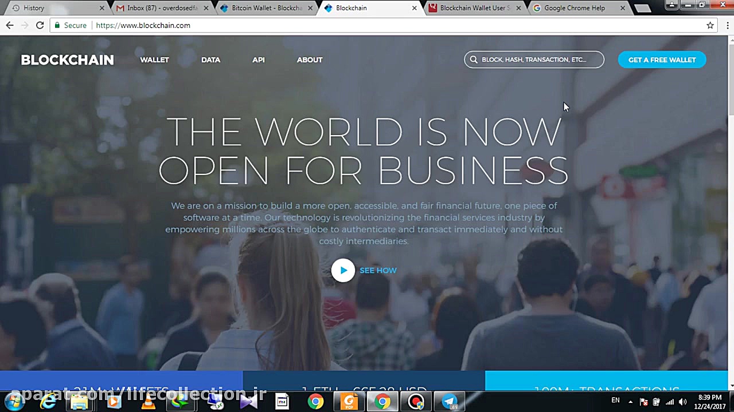Viewport: 734px width, 412px height.
Task: Click the SEE HOW link text
Action: pyautogui.click(x=378, y=271)
